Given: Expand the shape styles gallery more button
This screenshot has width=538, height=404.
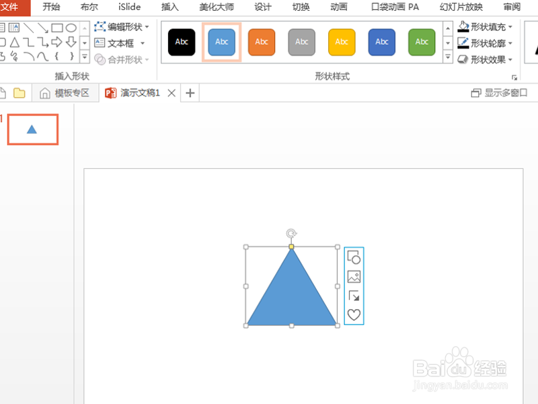Looking at the screenshot, I should pyautogui.click(x=448, y=57).
